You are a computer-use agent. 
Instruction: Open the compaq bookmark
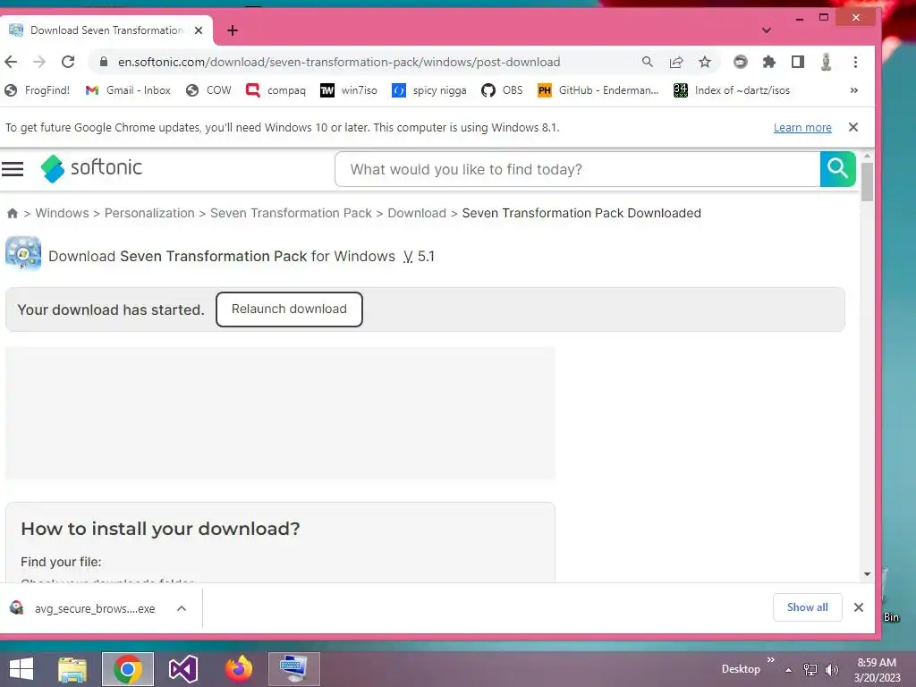(x=276, y=90)
